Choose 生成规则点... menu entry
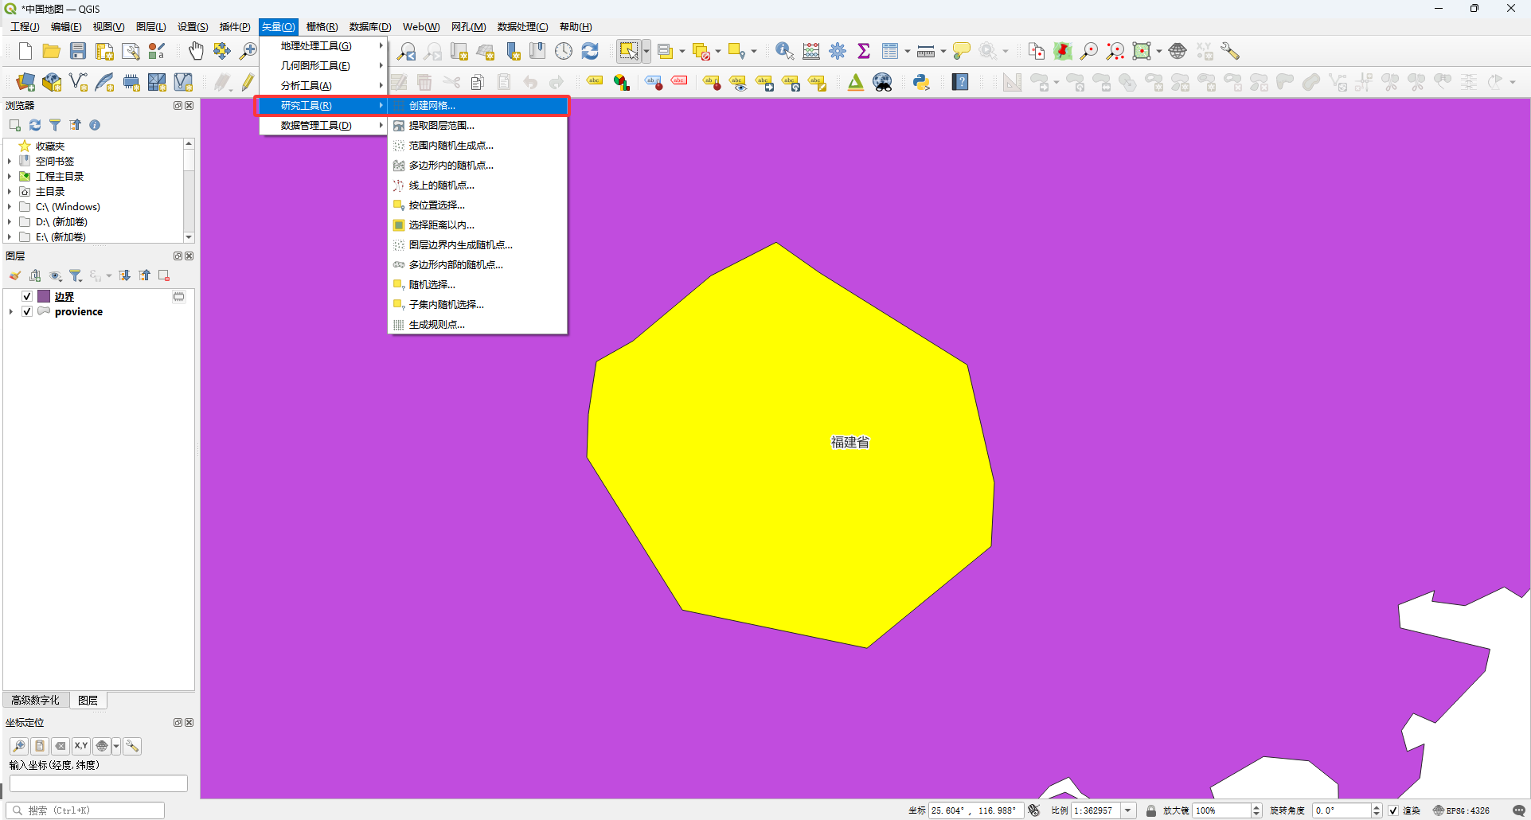Viewport: 1531px width, 820px height. point(478,324)
